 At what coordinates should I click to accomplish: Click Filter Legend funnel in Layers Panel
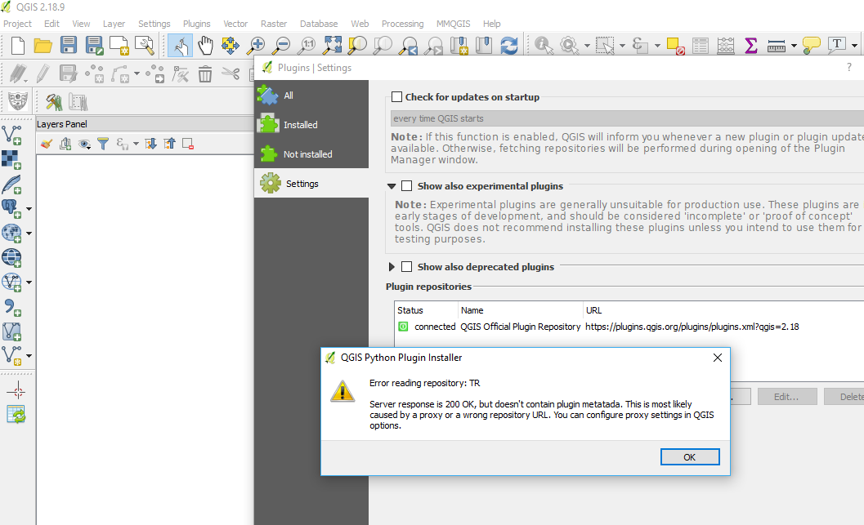pos(103,144)
